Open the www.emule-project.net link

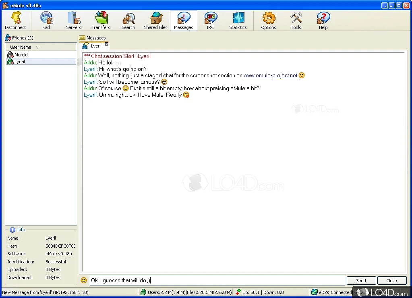coord(270,76)
